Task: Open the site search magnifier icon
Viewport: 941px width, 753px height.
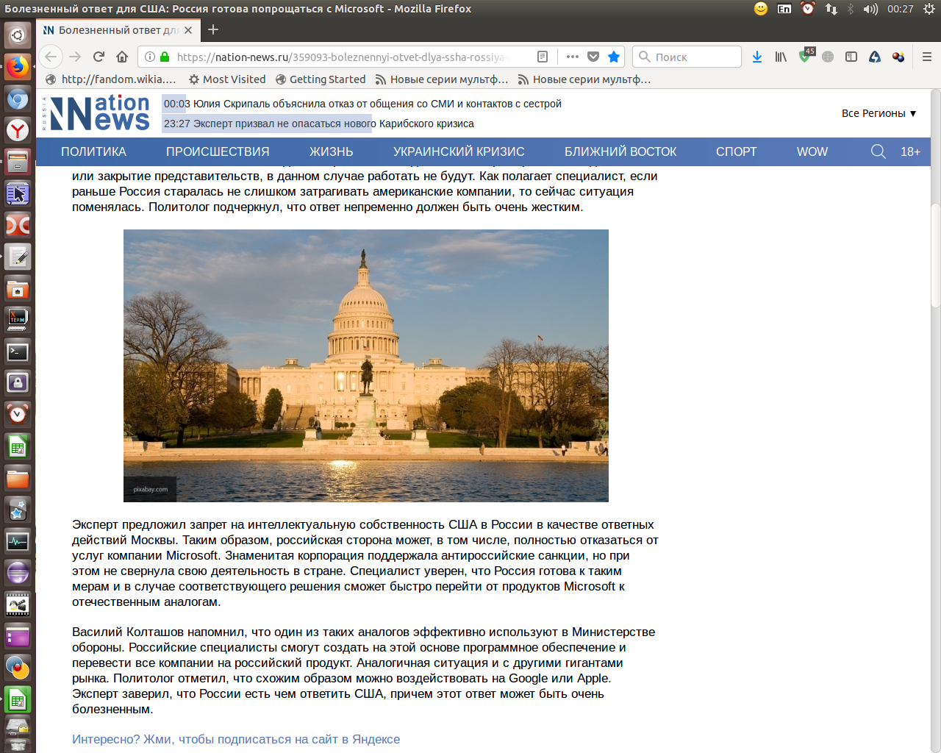Action: [x=878, y=151]
